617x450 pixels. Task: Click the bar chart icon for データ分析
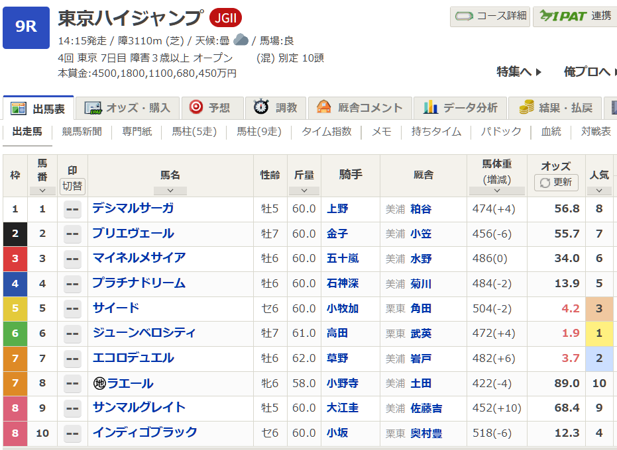431,107
